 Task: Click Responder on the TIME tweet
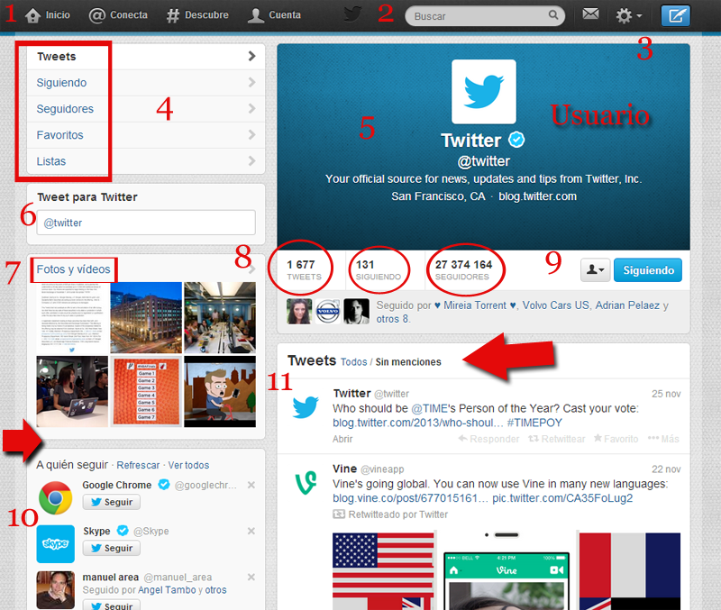click(488, 439)
